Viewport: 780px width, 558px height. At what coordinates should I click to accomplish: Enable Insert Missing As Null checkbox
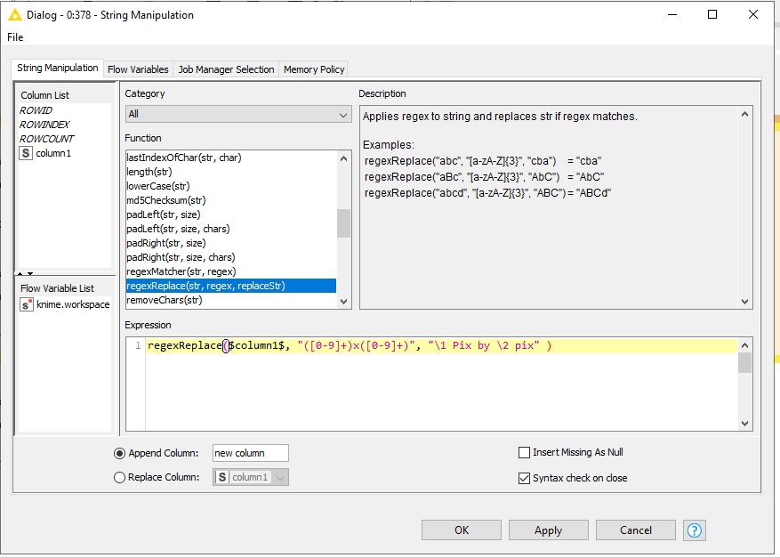pos(525,452)
